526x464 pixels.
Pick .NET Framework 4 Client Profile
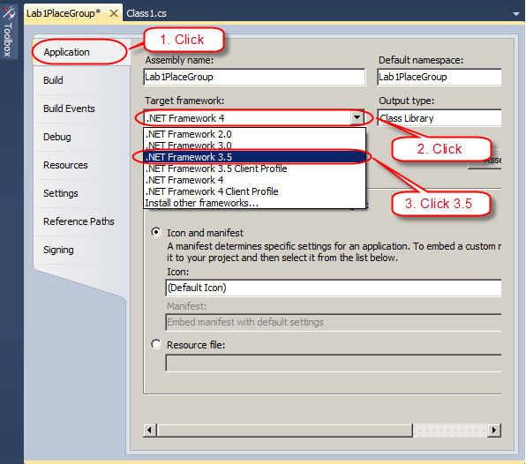pos(254,191)
